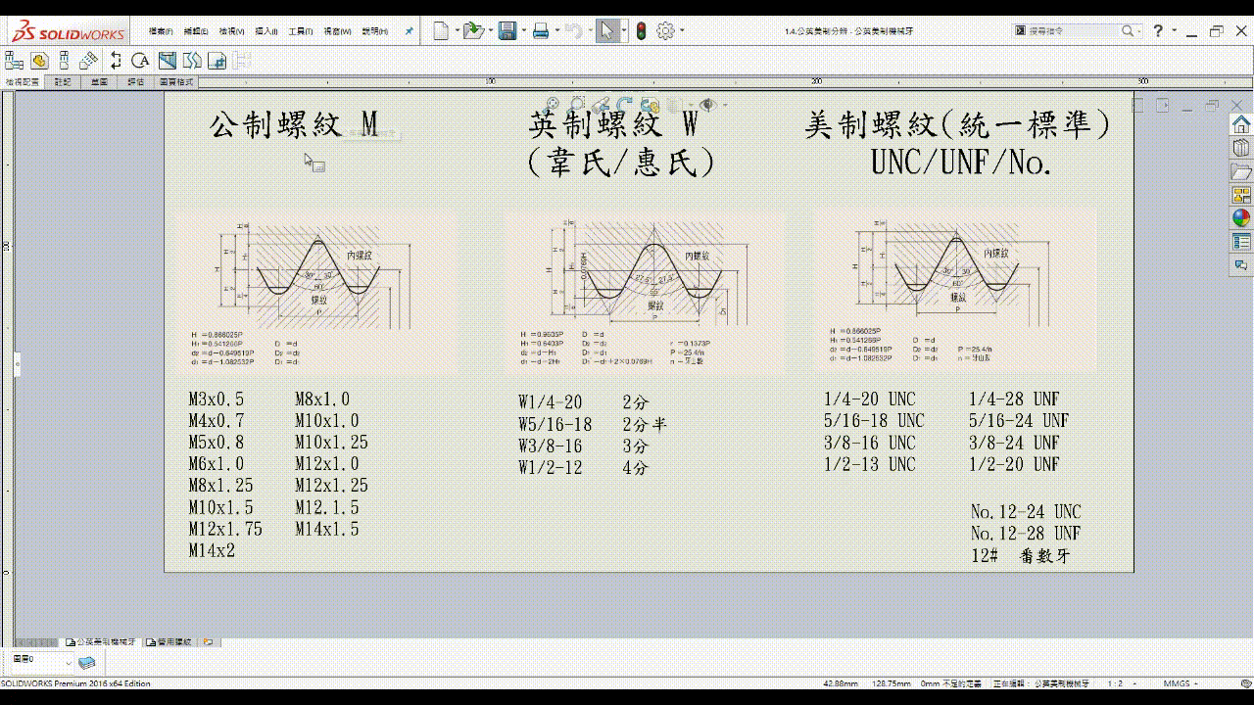Click the SOLIDWORKS Resources home icon
The height and width of the screenshot is (705, 1254).
[1241, 124]
